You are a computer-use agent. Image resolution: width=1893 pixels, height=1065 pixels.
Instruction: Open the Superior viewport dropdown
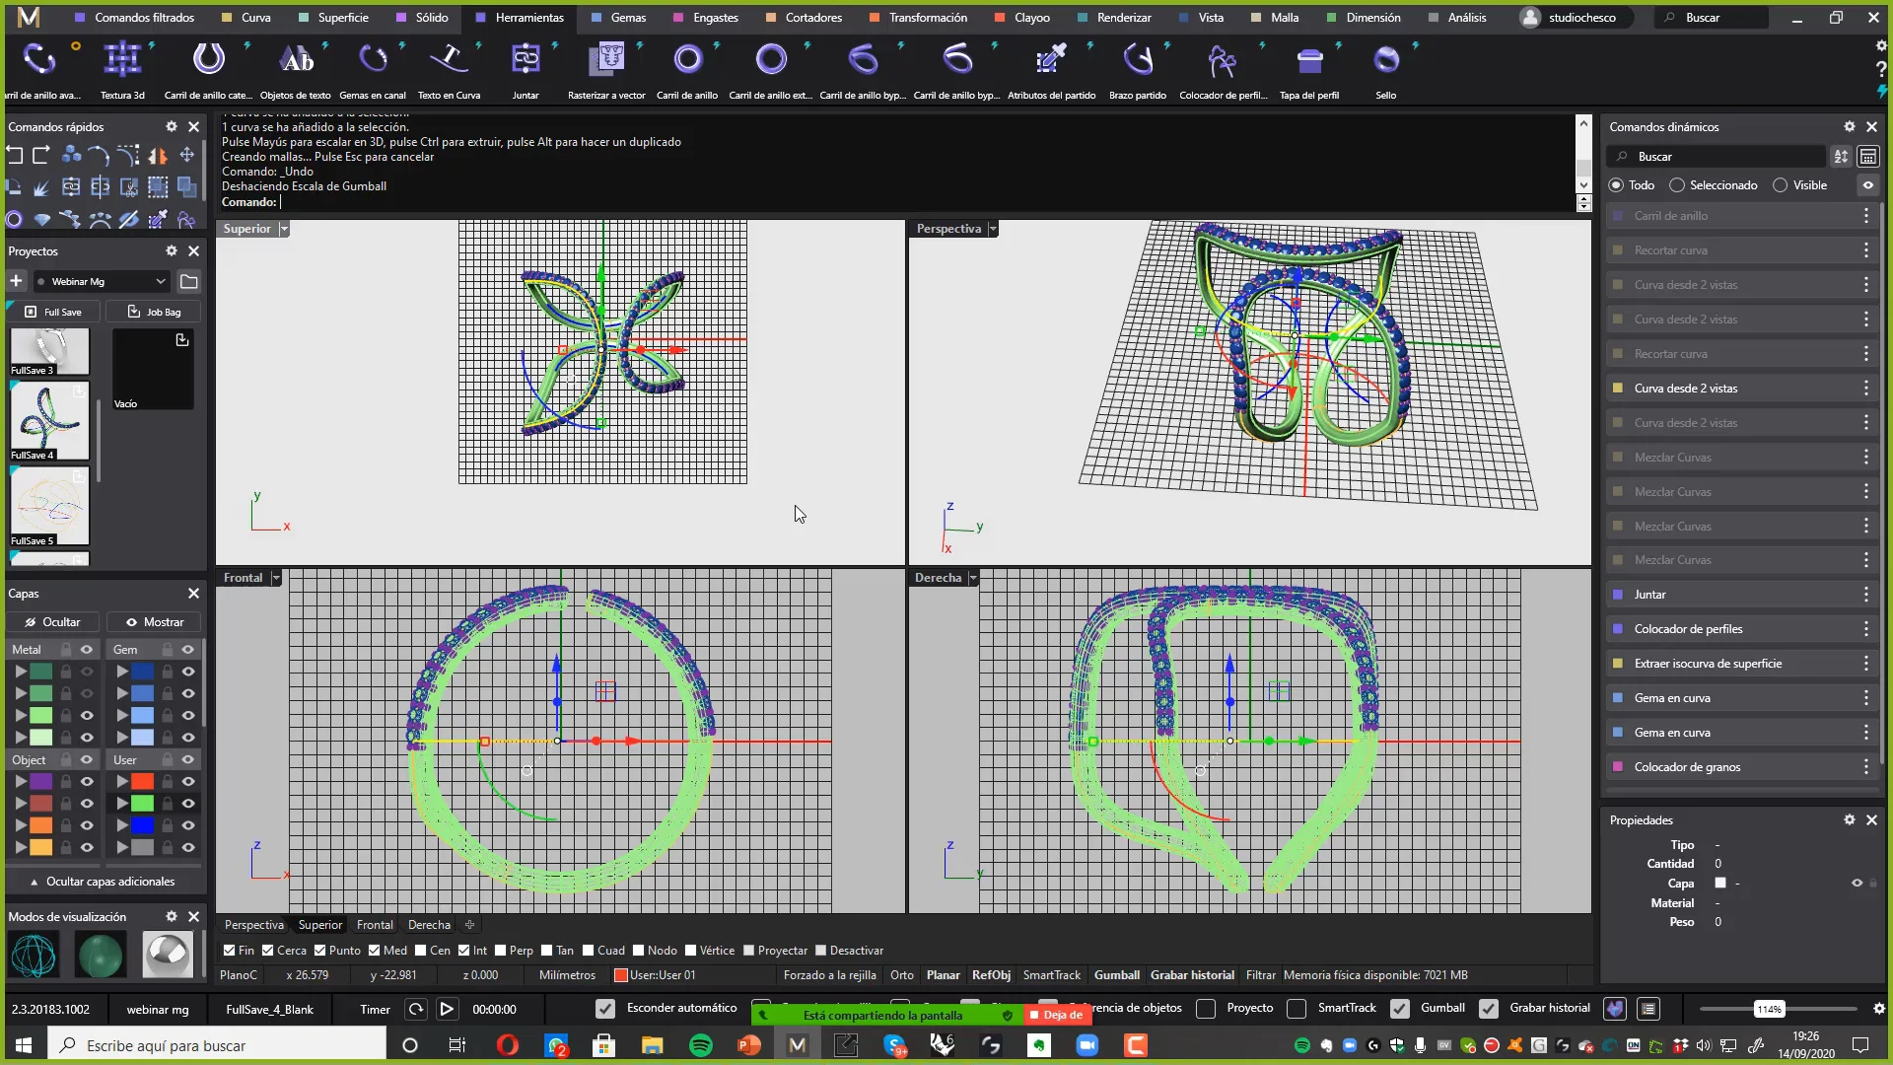[283, 228]
